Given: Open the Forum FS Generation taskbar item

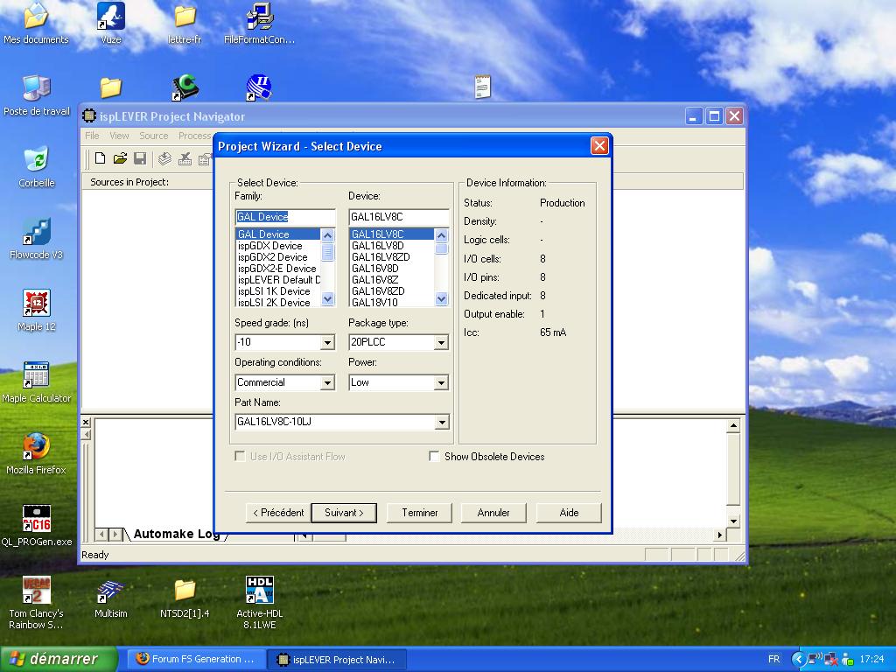Looking at the screenshot, I should (x=196, y=660).
